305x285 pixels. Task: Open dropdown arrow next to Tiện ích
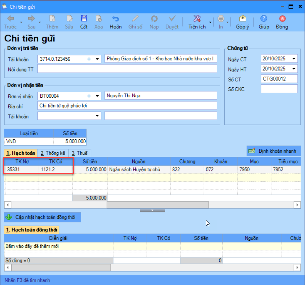(x=210, y=22)
